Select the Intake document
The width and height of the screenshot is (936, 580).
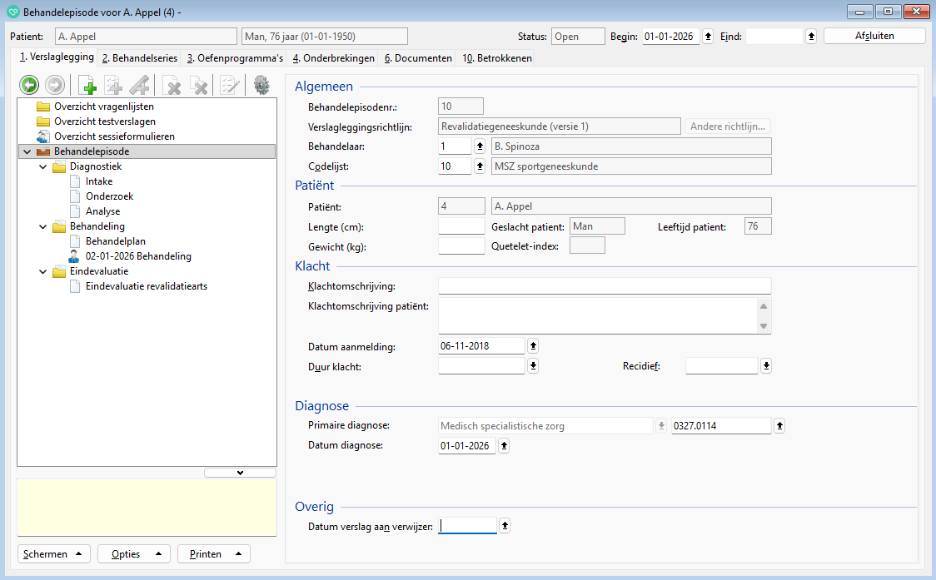pos(98,181)
